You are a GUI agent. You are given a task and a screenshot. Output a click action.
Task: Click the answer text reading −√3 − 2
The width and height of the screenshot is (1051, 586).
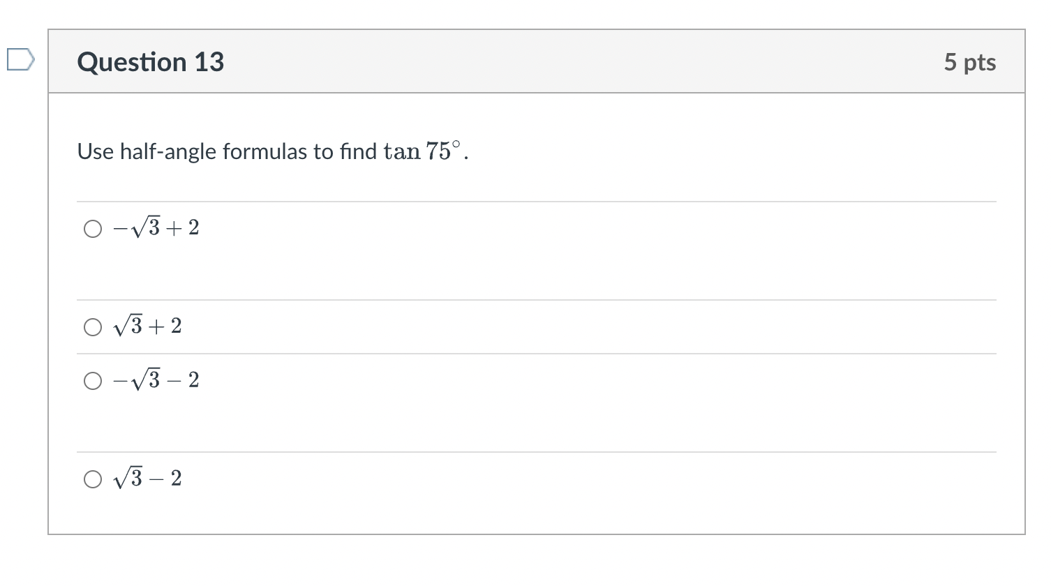coord(154,380)
